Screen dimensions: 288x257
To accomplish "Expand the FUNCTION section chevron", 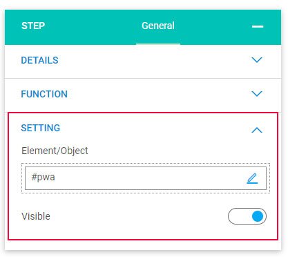I will click(x=257, y=94).
